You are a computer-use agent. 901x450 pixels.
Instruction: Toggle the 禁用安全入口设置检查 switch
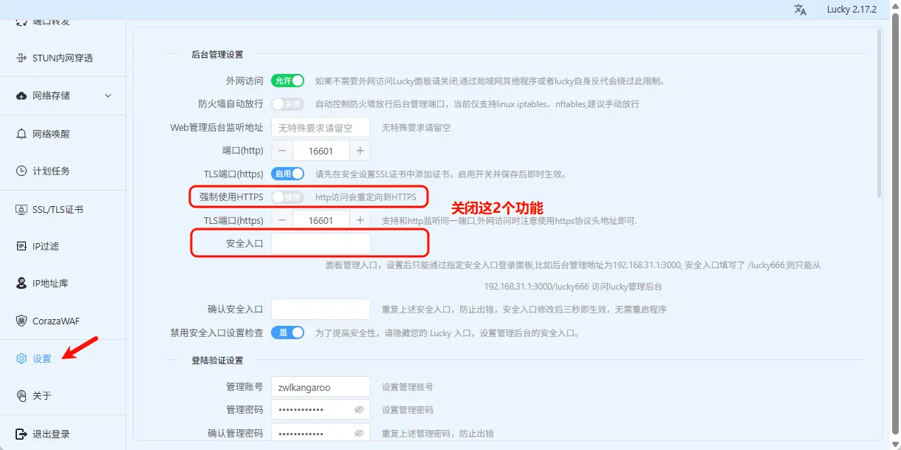tap(287, 333)
